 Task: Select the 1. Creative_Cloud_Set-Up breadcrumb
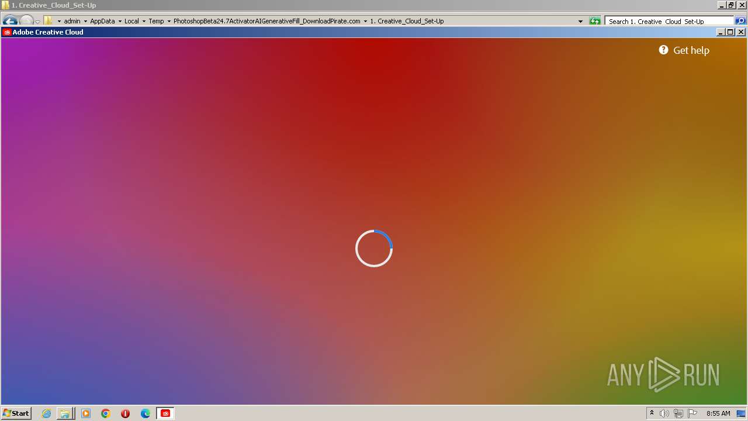coord(407,21)
